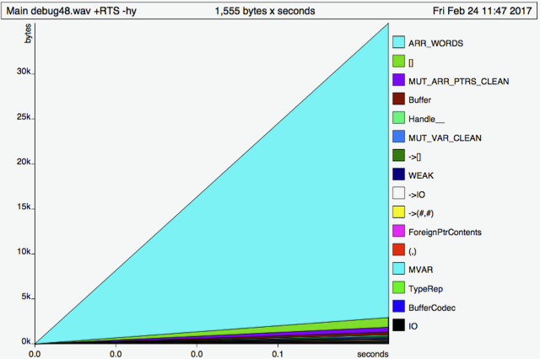Screen dimensions: 540x359
Task: Click the ->[] legend label
Action: click(414, 157)
